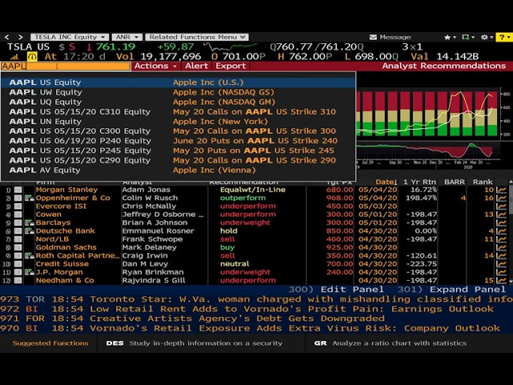Open chart icon in Morgan Stanley row
513x385 pixels.
(x=501, y=190)
